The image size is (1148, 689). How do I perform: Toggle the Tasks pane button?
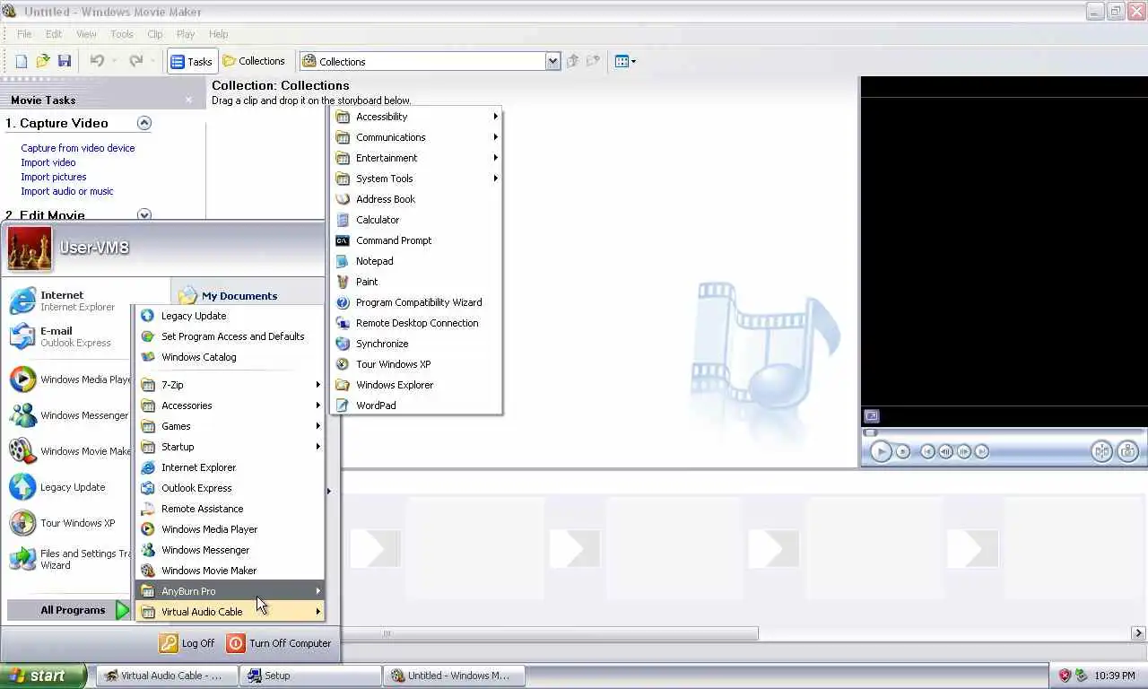point(191,61)
